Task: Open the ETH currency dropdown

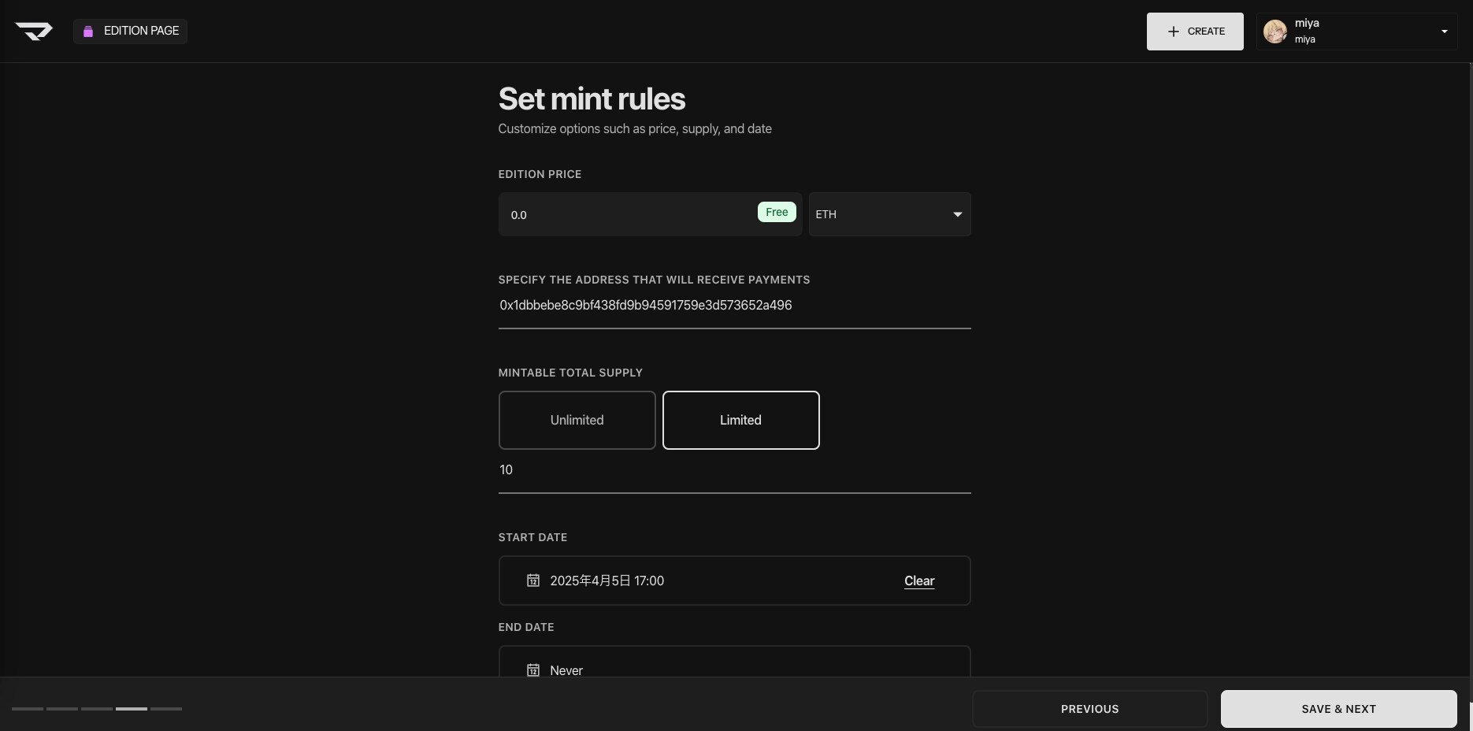Action: [889, 214]
